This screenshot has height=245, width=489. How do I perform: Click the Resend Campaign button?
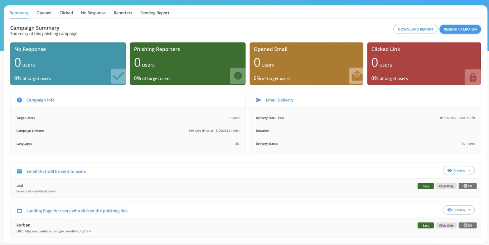coord(460,29)
